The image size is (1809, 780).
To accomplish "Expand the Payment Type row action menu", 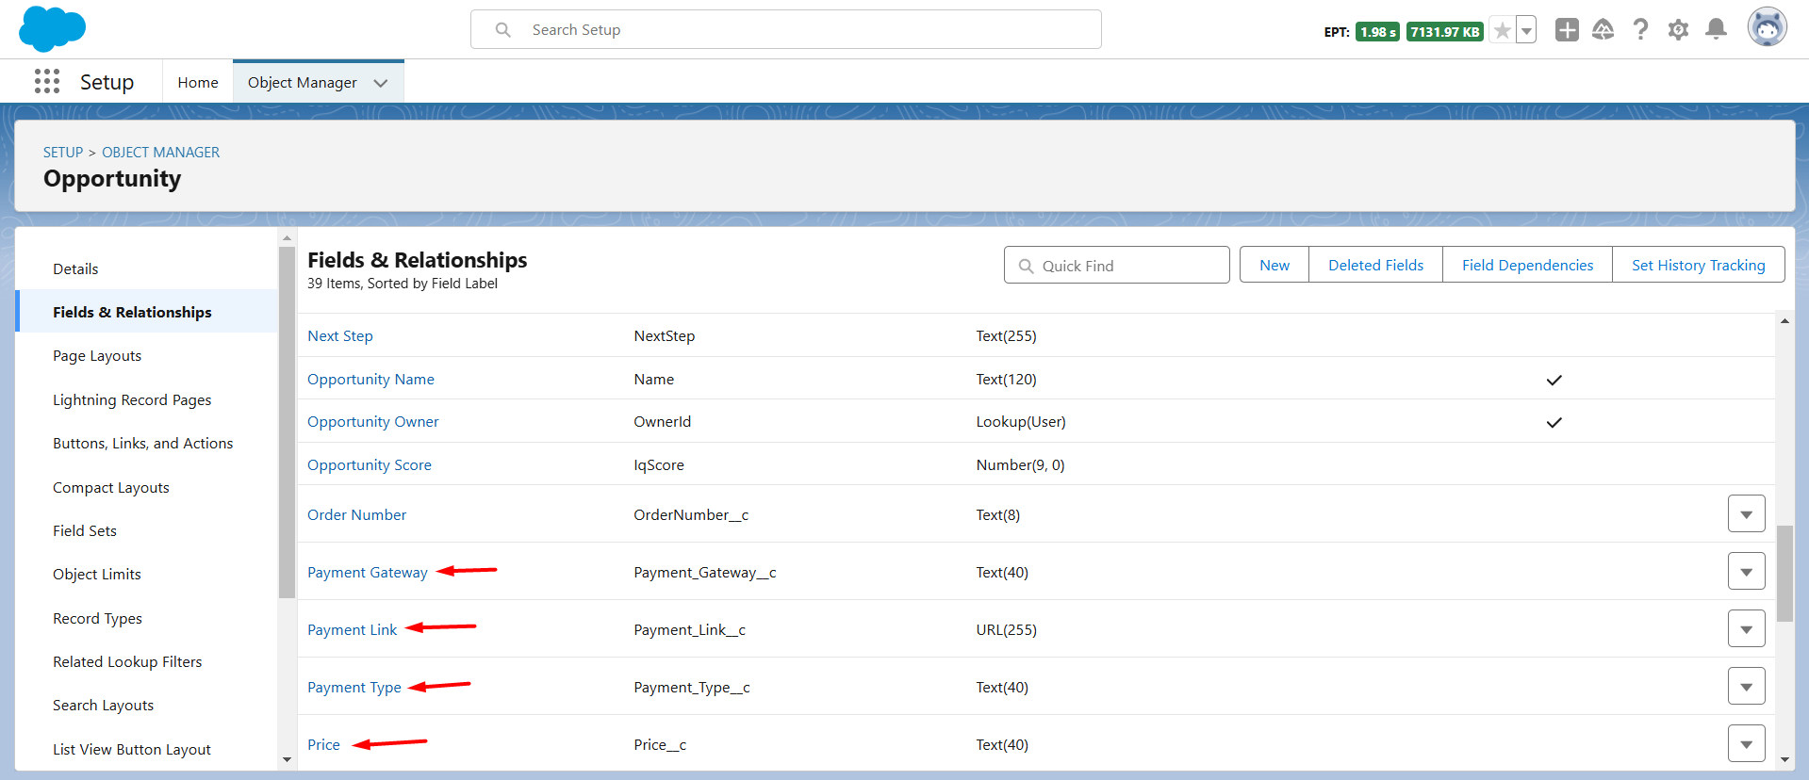I will coord(1747,687).
